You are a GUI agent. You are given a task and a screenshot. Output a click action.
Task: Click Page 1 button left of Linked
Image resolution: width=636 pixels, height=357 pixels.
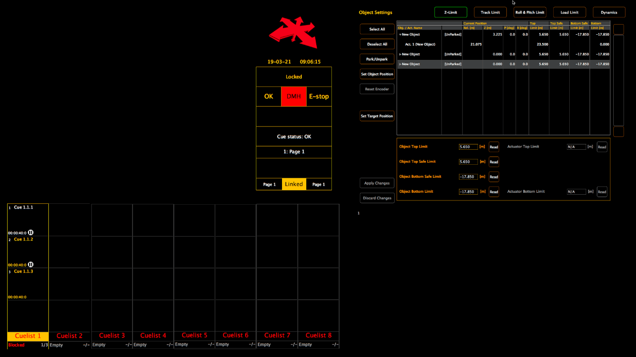pyautogui.click(x=269, y=184)
